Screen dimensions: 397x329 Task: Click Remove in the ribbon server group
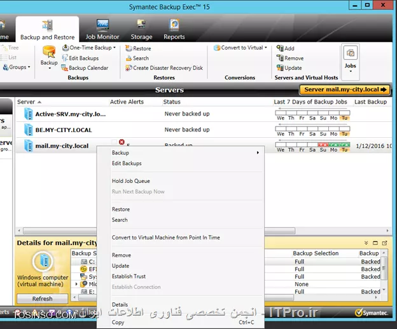[x=290, y=58]
